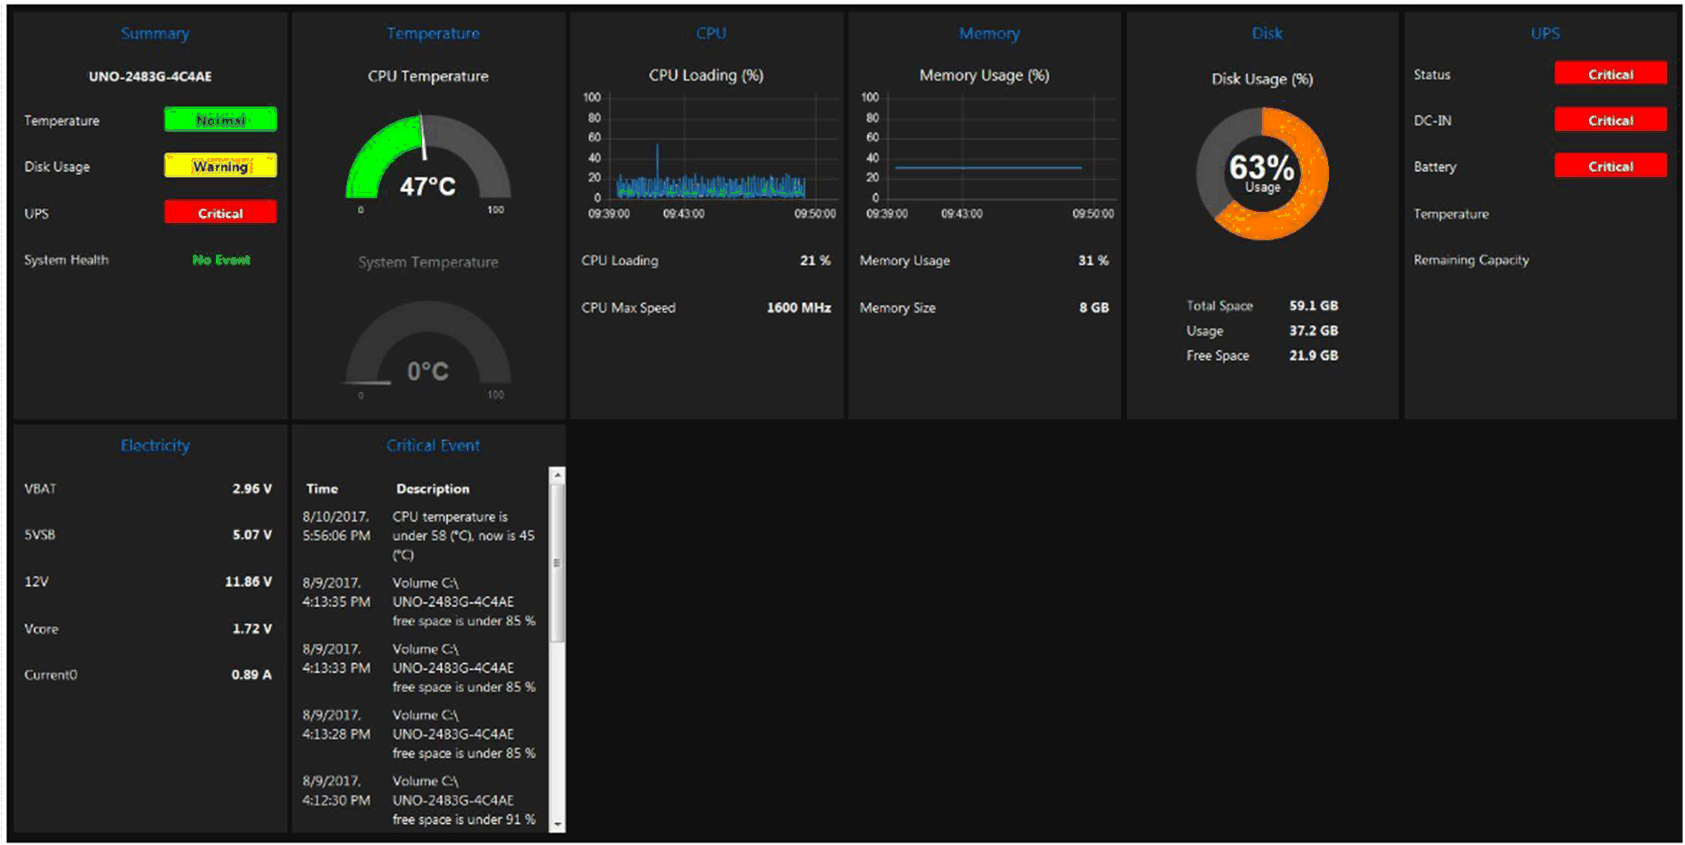Click the green Normal temperature status badge

(x=221, y=120)
